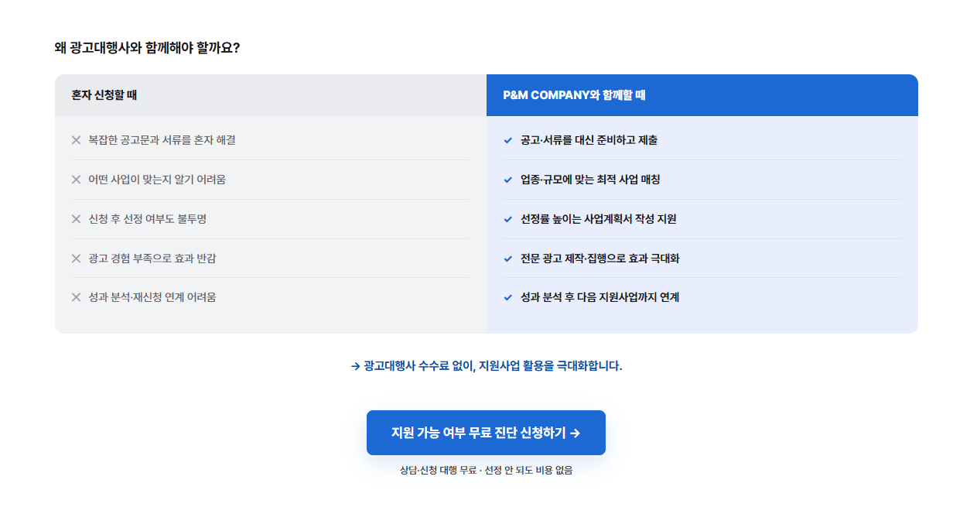Click the checkmark beside 선정률 높이는 사업계획서 작성 지원

tap(508, 219)
